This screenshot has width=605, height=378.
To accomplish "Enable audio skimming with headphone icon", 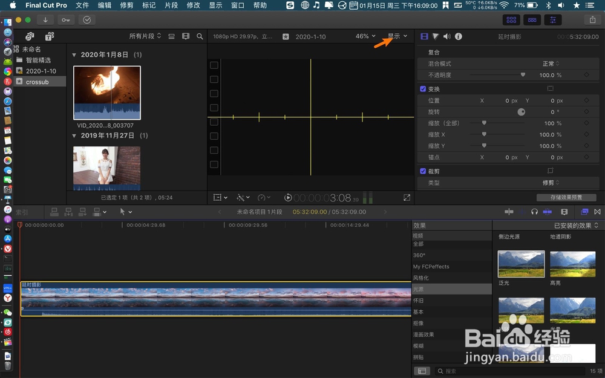I will pyautogui.click(x=534, y=212).
